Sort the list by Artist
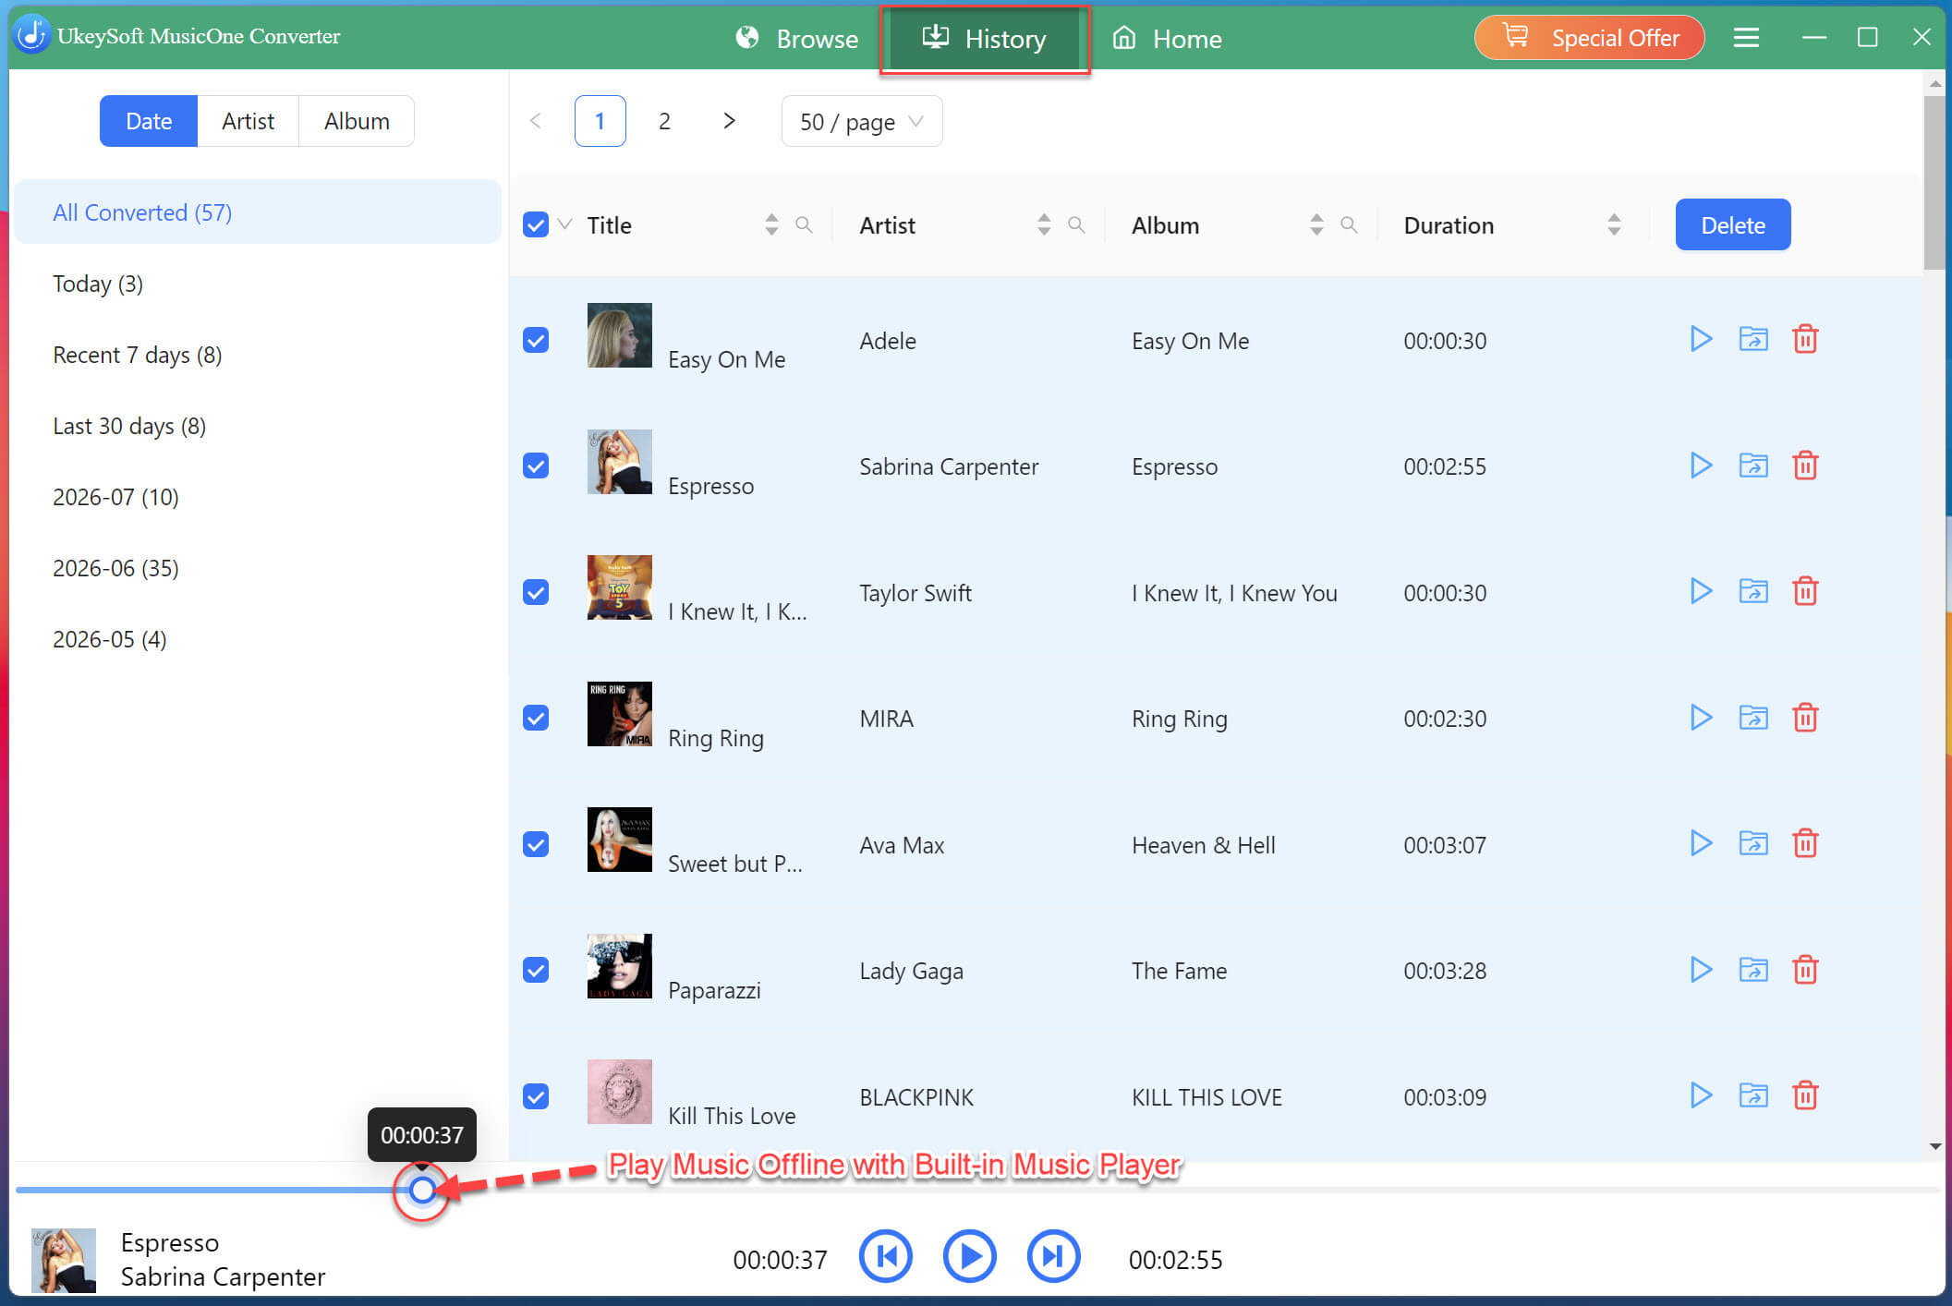 point(1044,224)
